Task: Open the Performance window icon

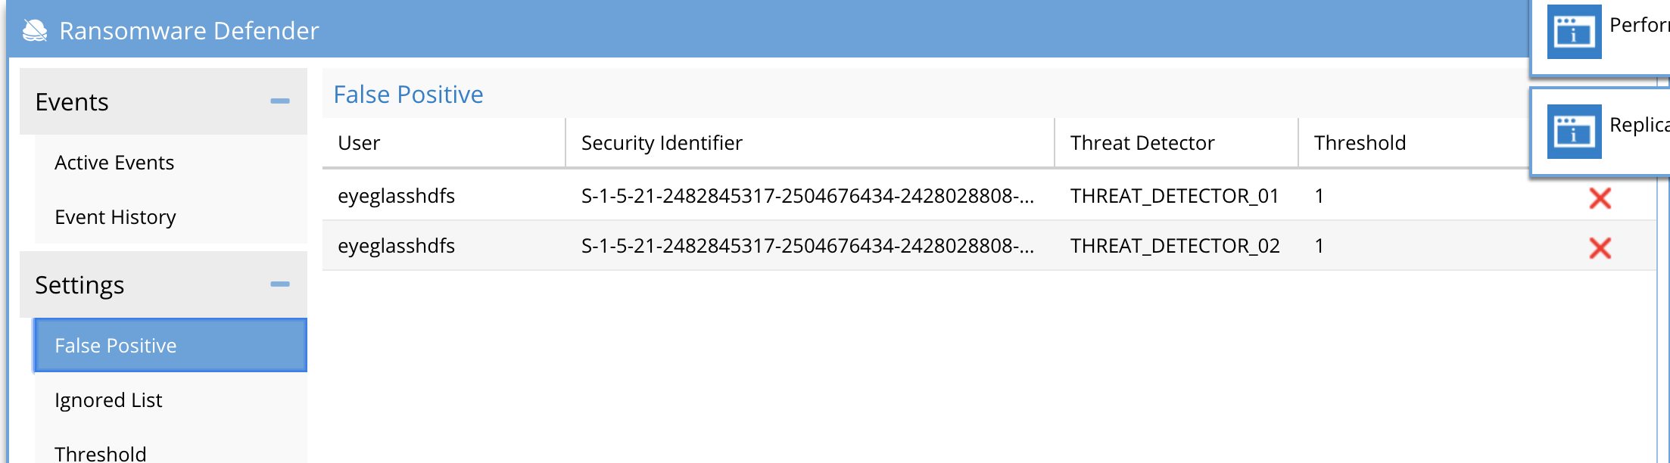Action: click(x=1574, y=32)
